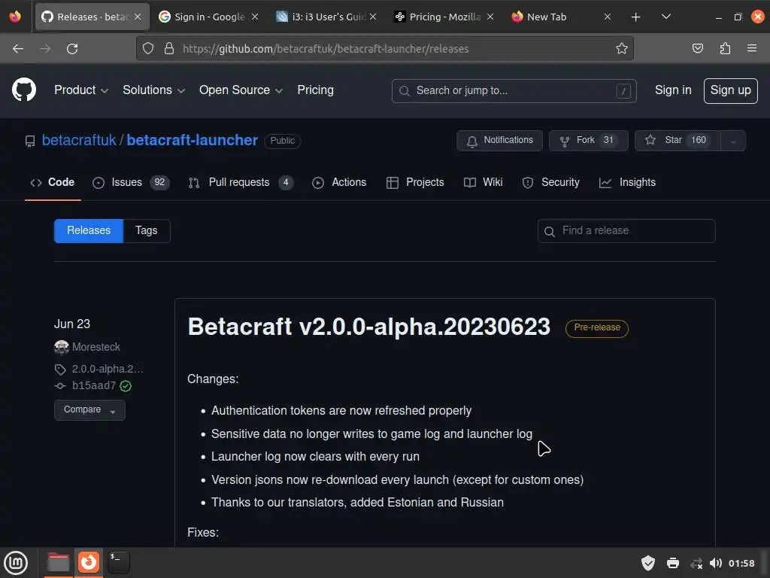Image resolution: width=770 pixels, height=578 pixels.
Task: Close the 'Pricing - Mozilla' tab
Action: pyautogui.click(x=490, y=17)
